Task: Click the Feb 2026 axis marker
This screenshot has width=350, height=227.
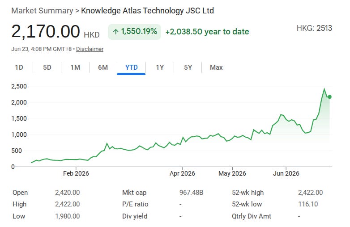Action: pos(76,173)
